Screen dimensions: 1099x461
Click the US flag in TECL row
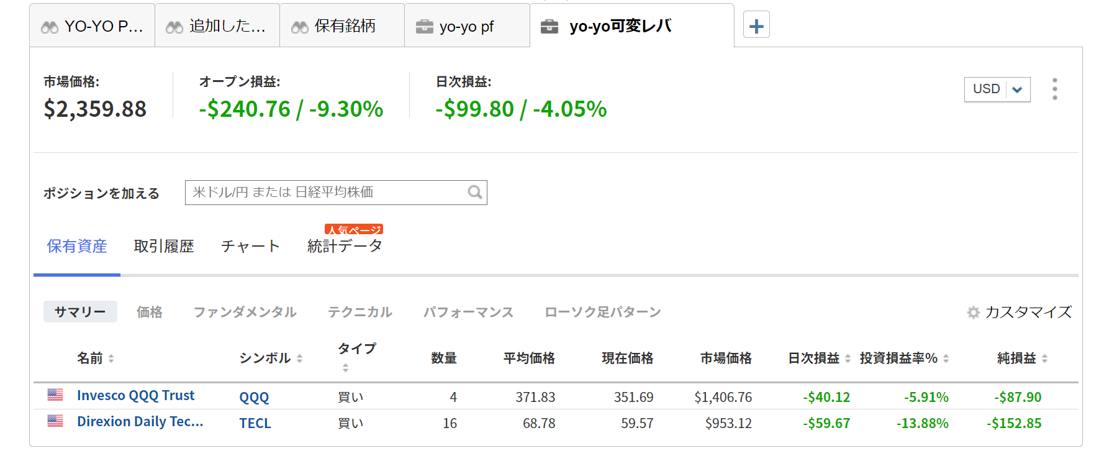click(55, 421)
